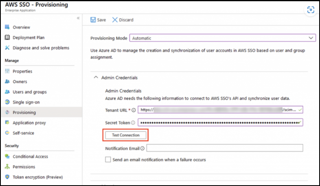The width and height of the screenshot is (320, 186).
Task: Click the Notification Email info icon
Action: pos(142,148)
